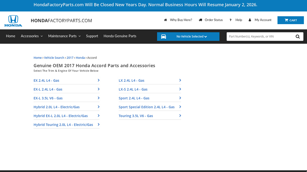Click the 2017 breadcrumb link

tap(70, 58)
